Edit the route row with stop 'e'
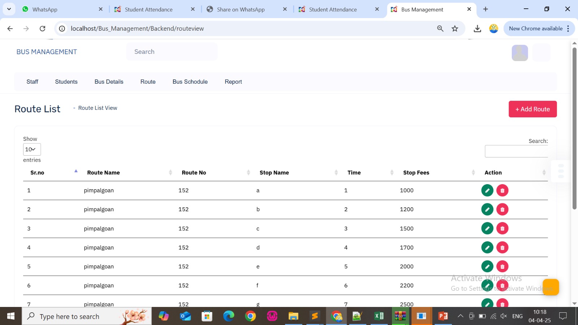 487,266
